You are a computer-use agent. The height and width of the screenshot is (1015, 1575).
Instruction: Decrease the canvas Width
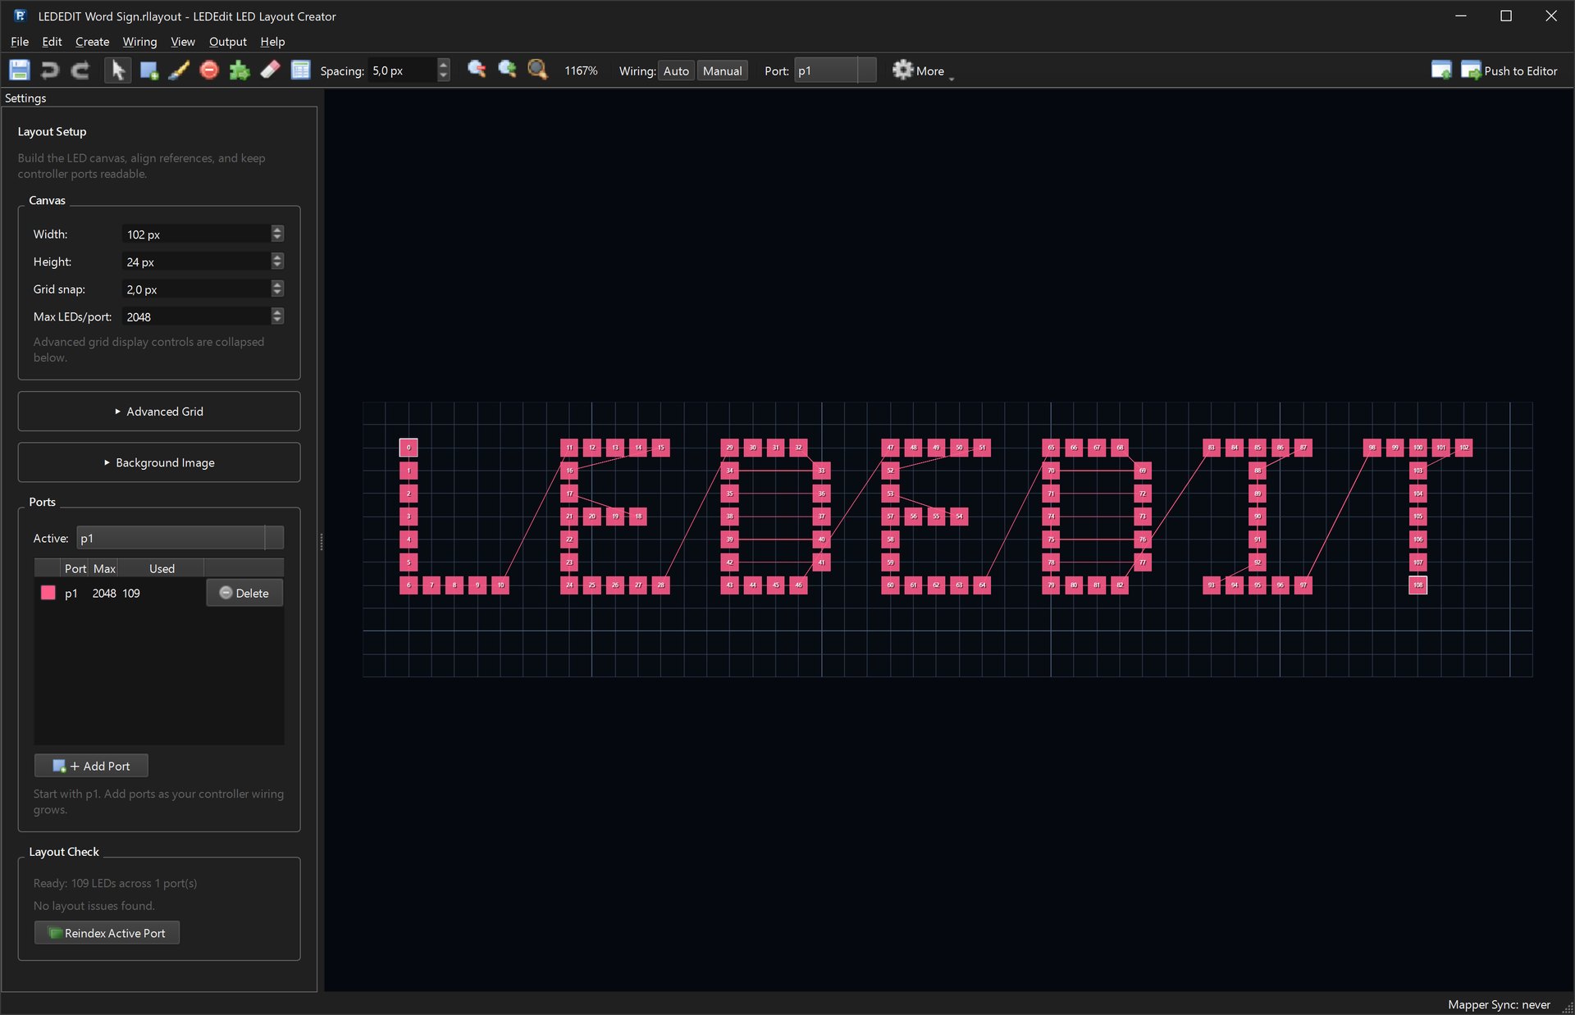277,239
